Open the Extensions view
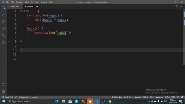The height and width of the screenshot is (104, 185). coord(3,36)
